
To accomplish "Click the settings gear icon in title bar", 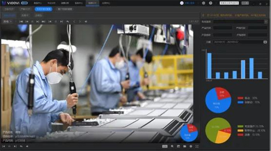I will [204, 3].
